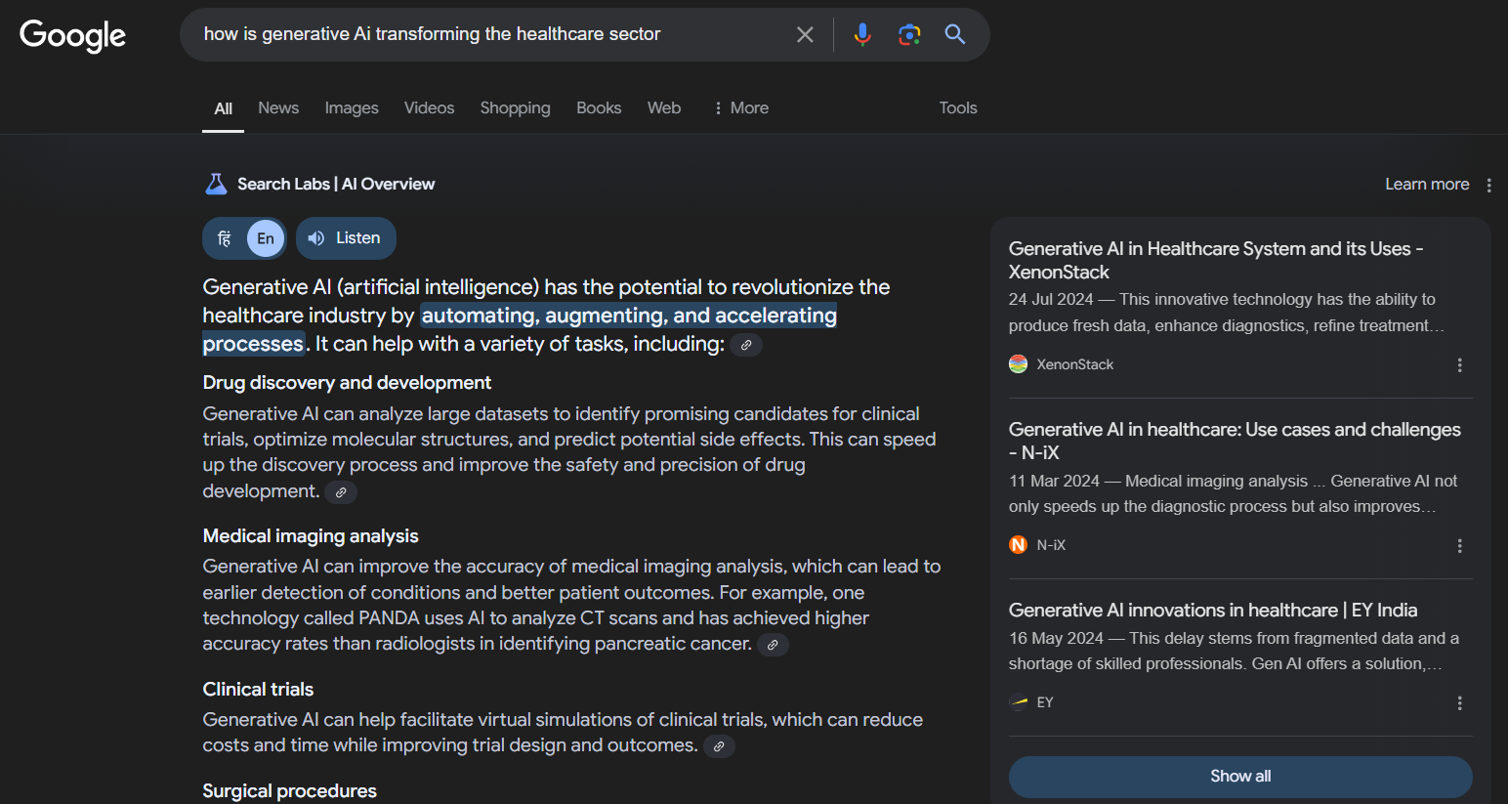The width and height of the screenshot is (1508, 804).
Task: Open XenonStack result options menu
Action: [x=1460, y=365]
